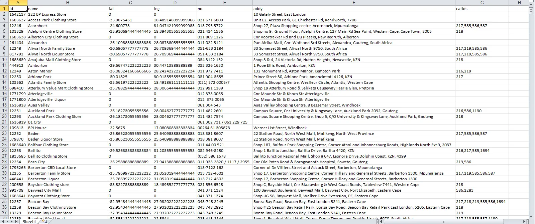Select cell 'Atterbury Value Mart Clothing Store'

click(68, 88)
